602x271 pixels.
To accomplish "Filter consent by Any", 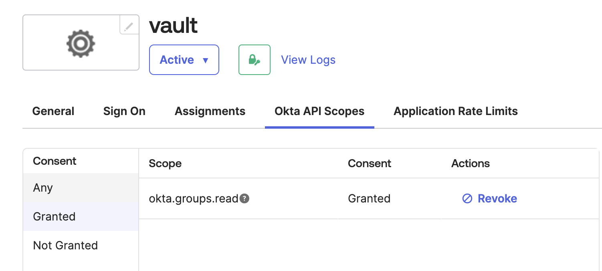I will [x=81, y=188].
